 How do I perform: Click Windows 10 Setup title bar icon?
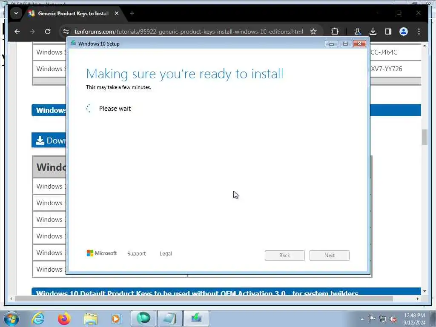(x=73, y=43)
